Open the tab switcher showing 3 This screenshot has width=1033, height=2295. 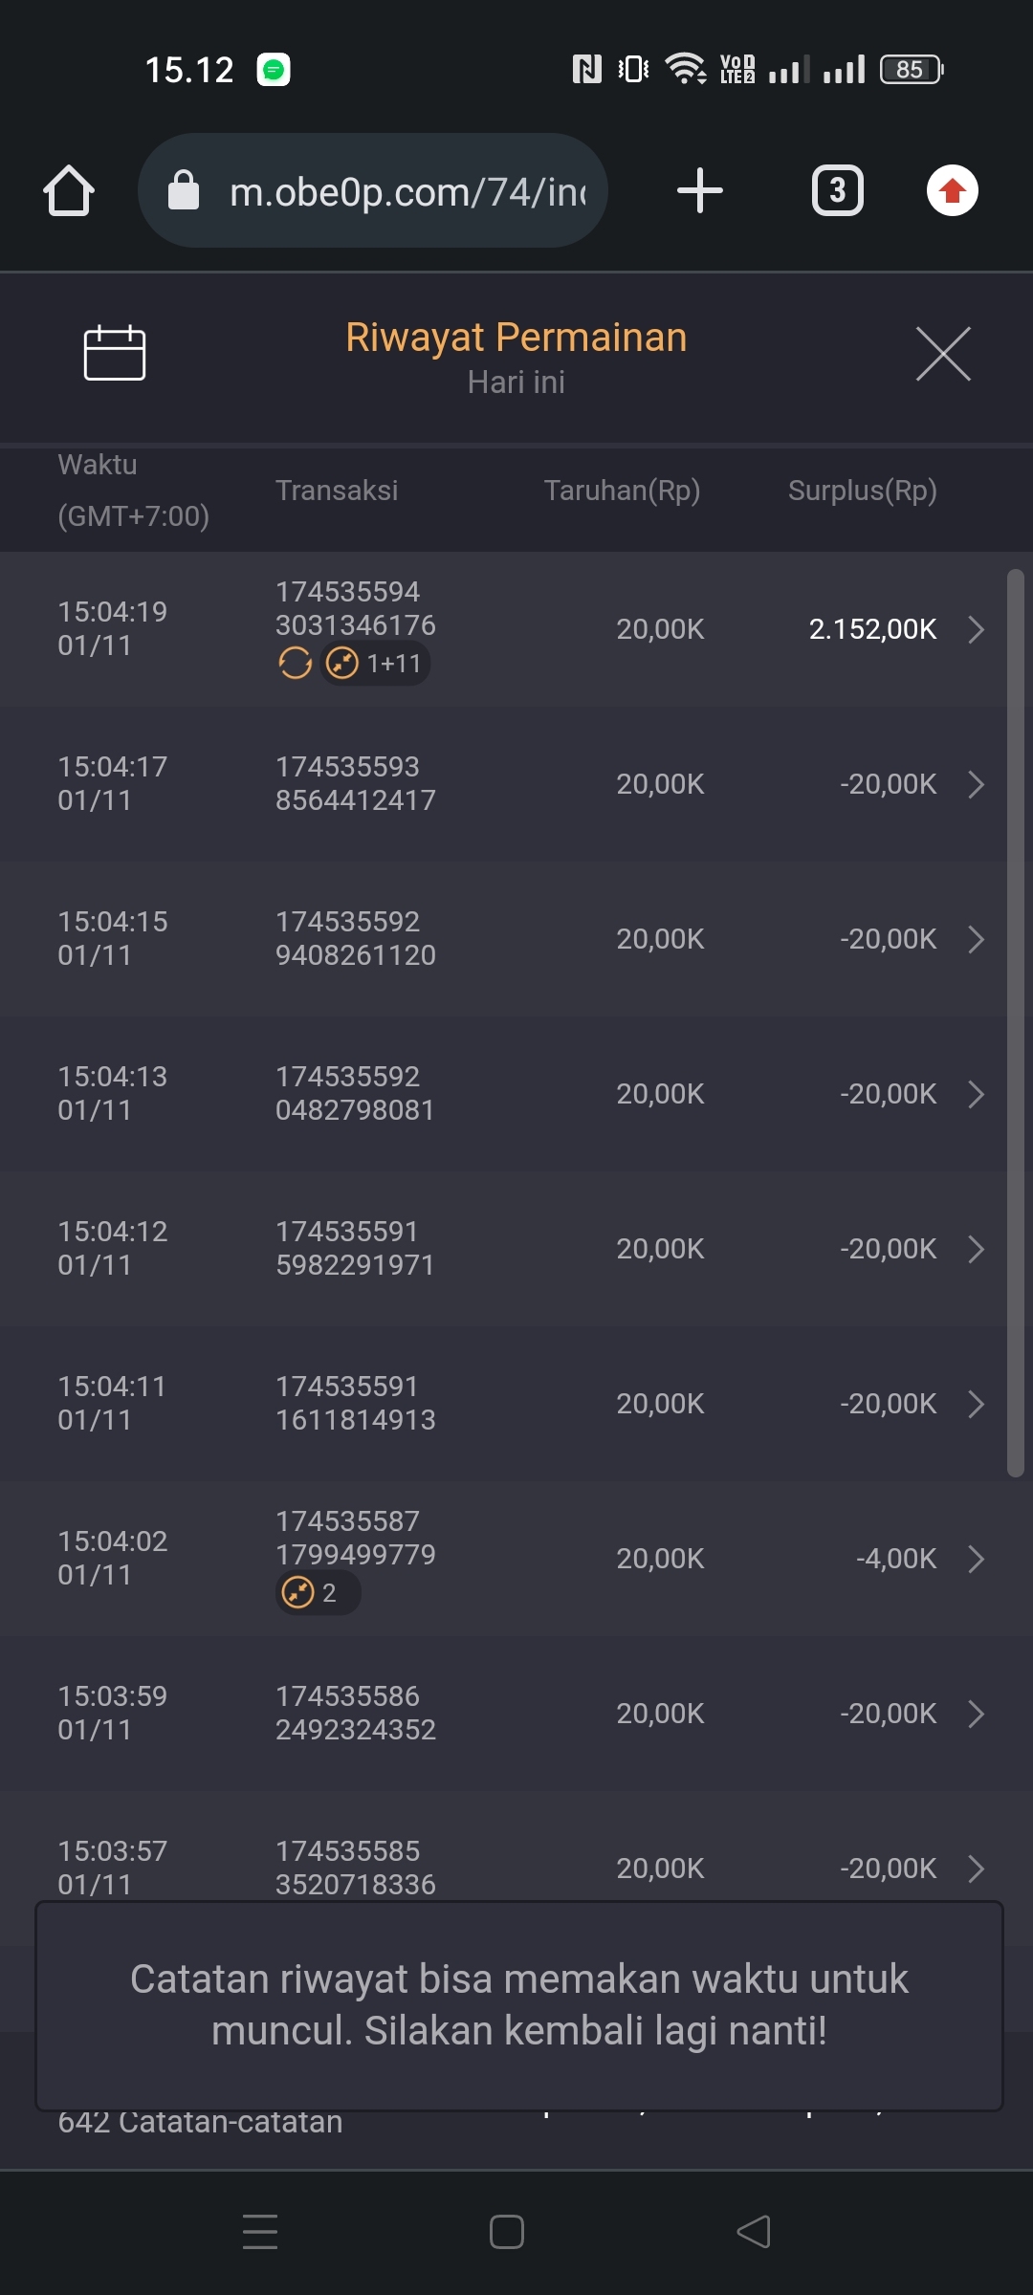pos(838,190)
